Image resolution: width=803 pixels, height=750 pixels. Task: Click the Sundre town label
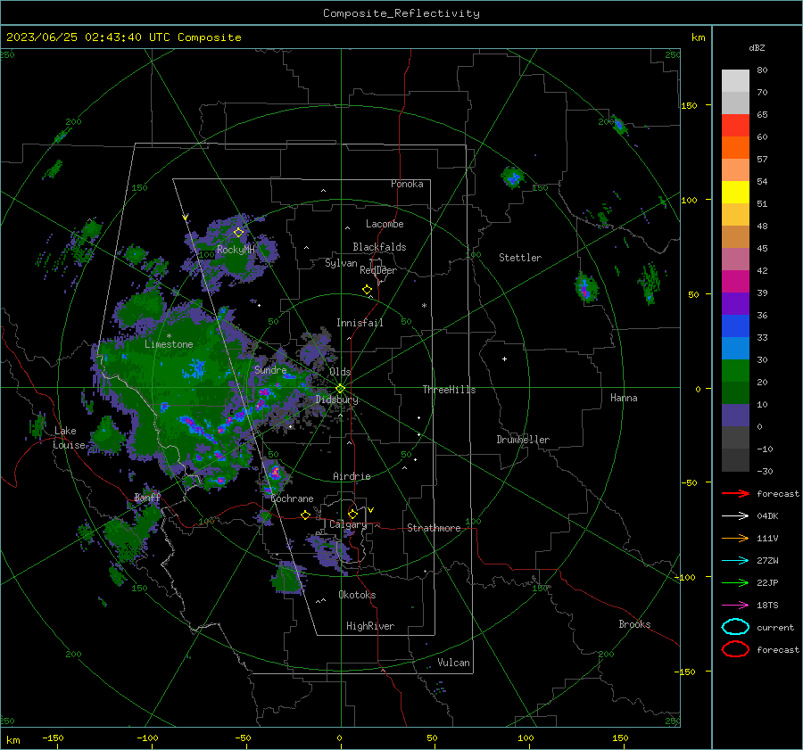click(270, 369)
